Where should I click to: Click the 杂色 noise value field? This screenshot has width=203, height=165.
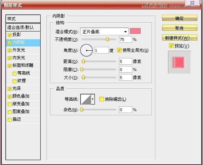pos(126,110)
